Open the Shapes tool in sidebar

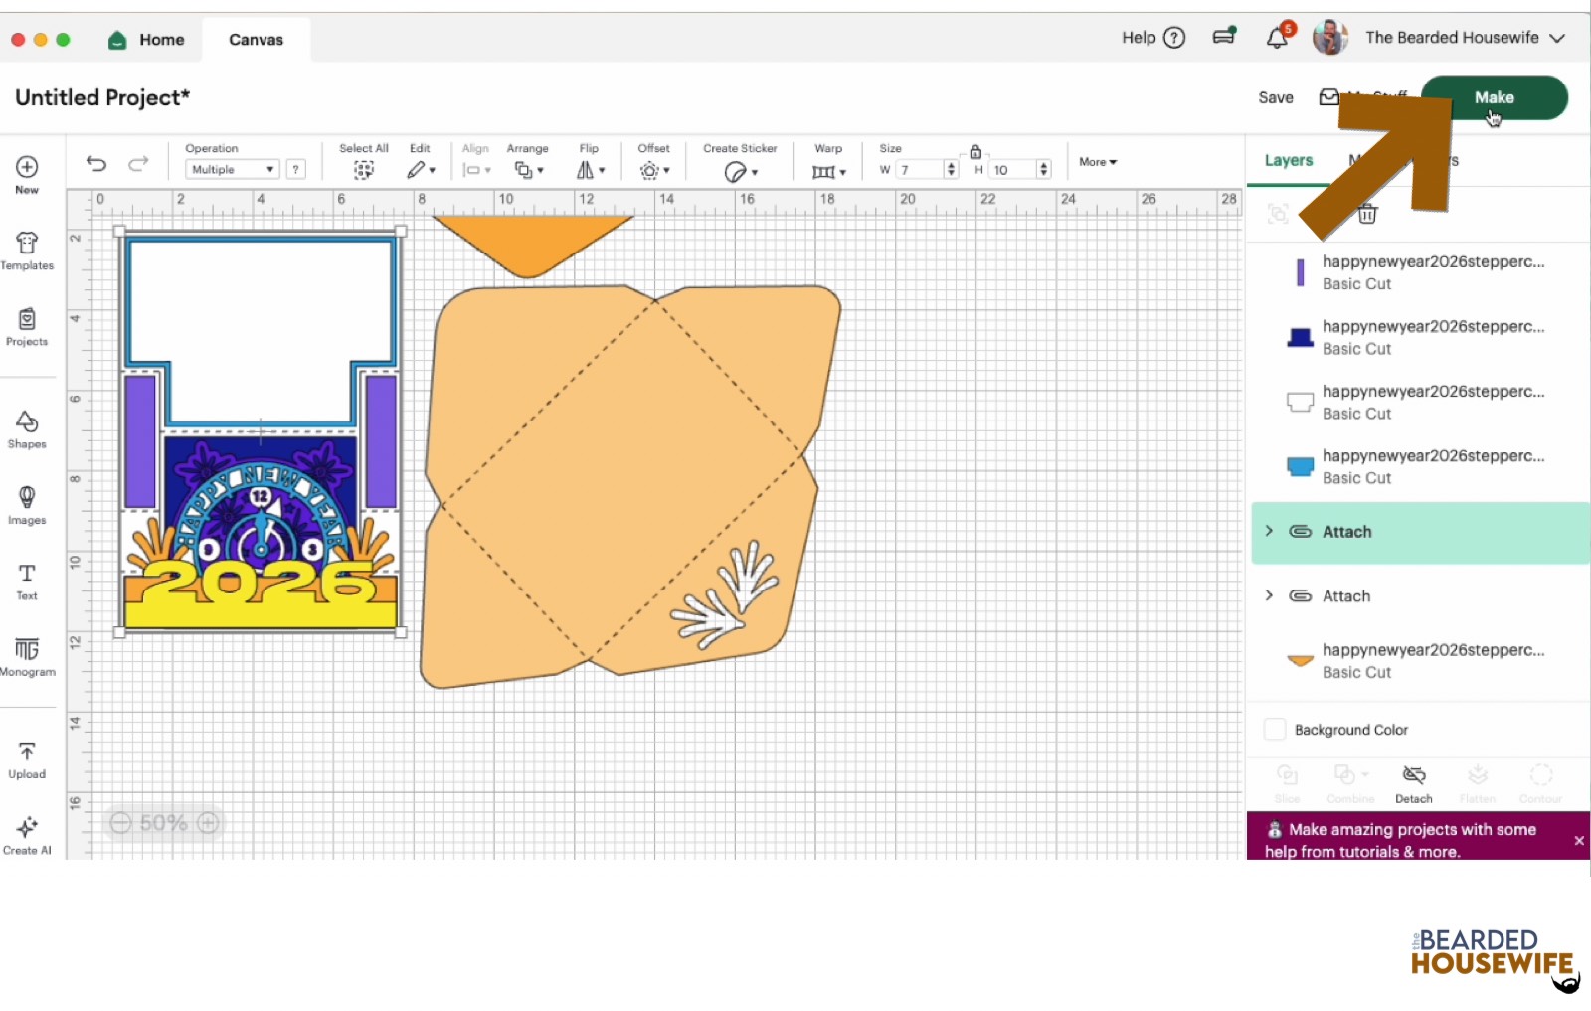[27, 428]
